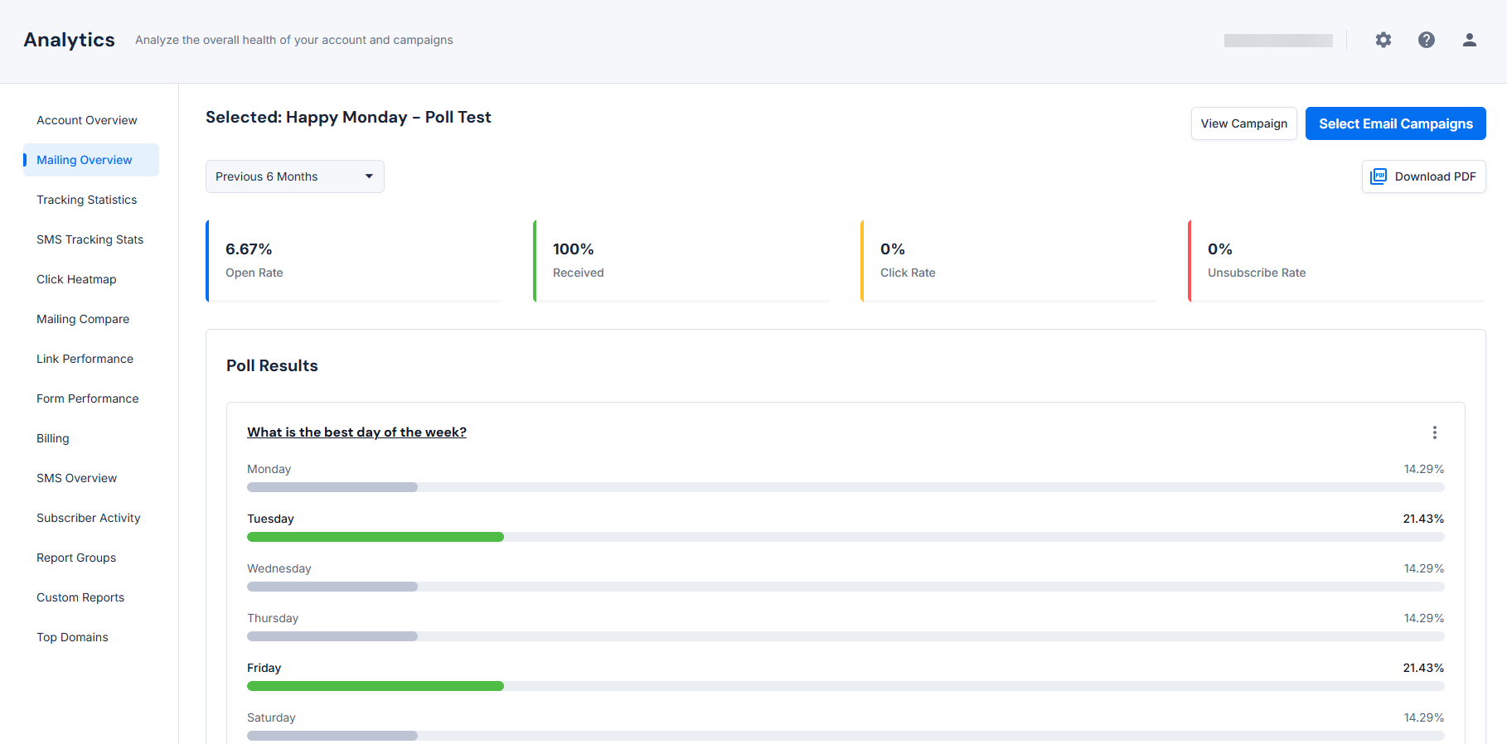Image resolution: width=1507 pixels, height=744 pixels.
Task: Open the settings gear icon
Action: click(x=1383, y=40)
